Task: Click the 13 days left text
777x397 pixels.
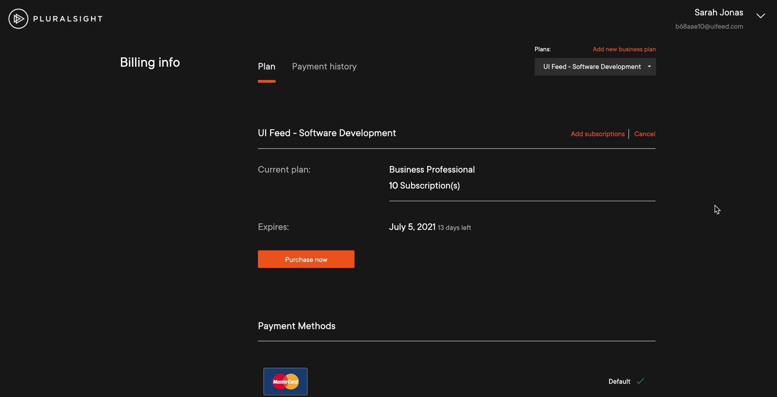Action: pos(454,228)
